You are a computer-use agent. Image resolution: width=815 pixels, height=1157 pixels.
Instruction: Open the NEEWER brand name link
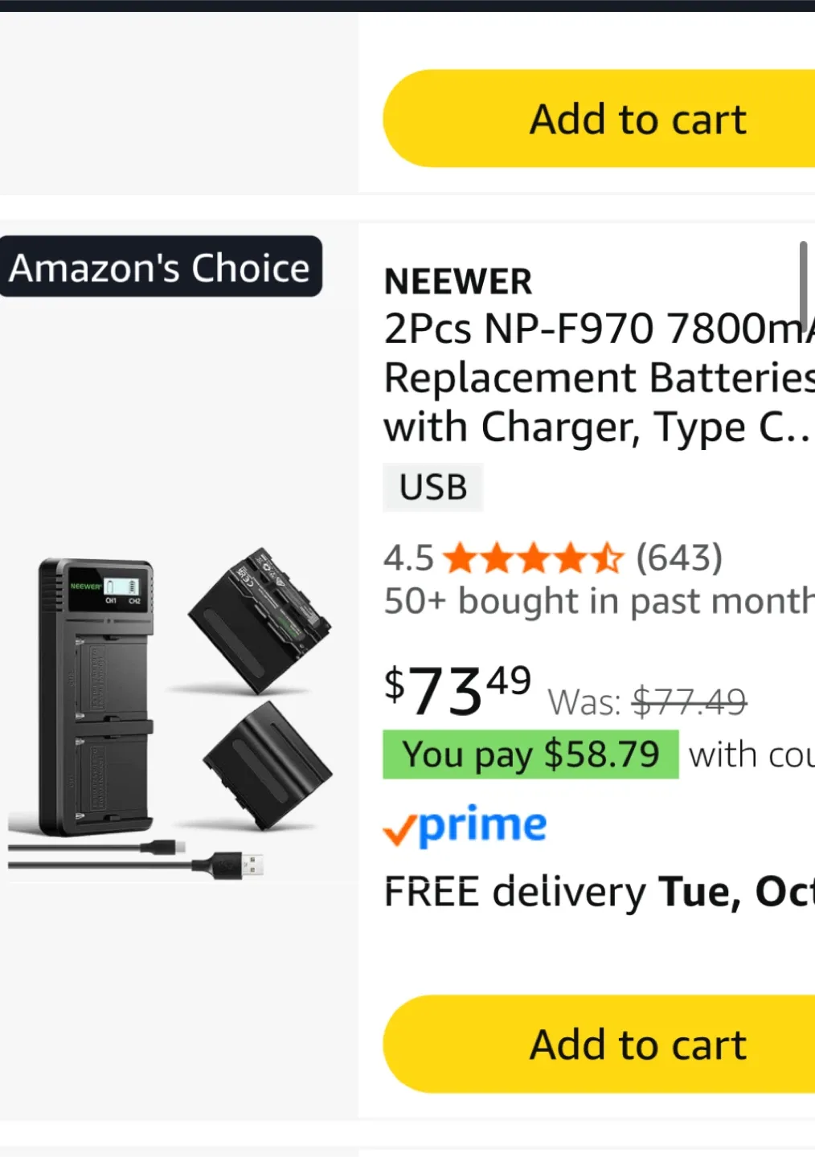click(458, 282)
